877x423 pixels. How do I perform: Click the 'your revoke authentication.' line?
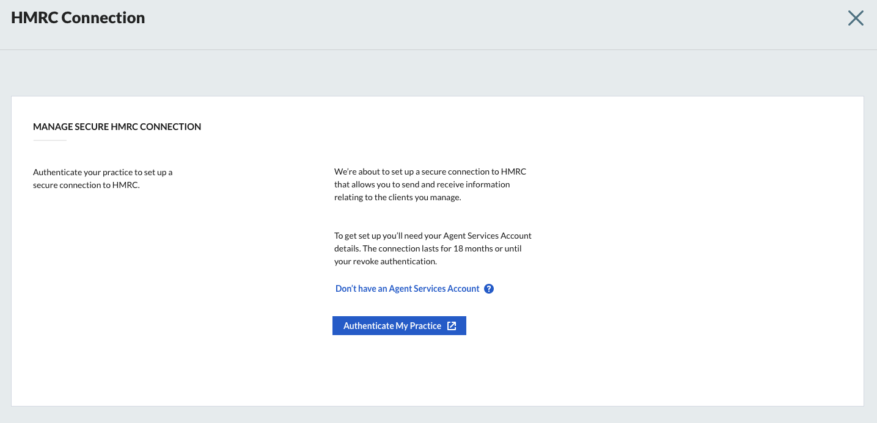[385, 261]
